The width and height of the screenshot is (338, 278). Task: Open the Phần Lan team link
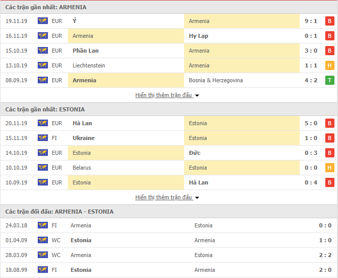(86, 51)
